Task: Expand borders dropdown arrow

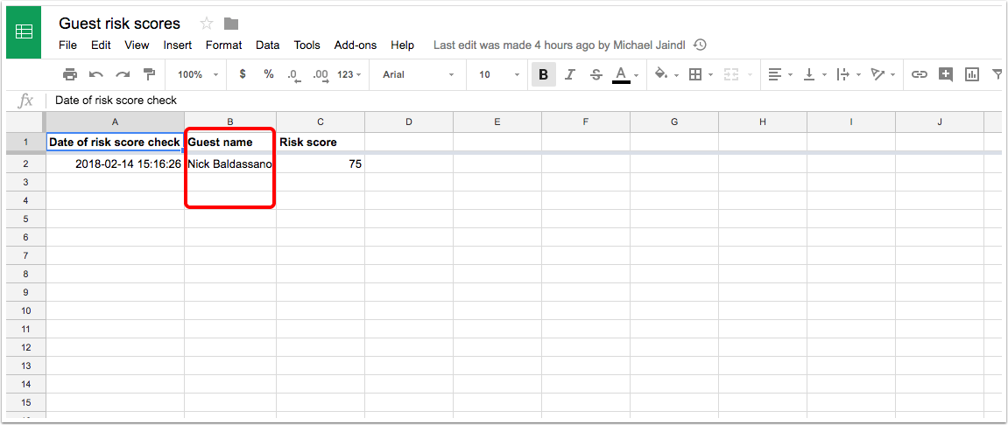Action: coord(710,75)
